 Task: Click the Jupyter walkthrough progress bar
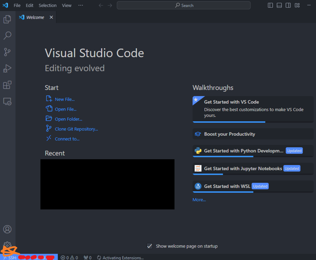click(253, 174)
